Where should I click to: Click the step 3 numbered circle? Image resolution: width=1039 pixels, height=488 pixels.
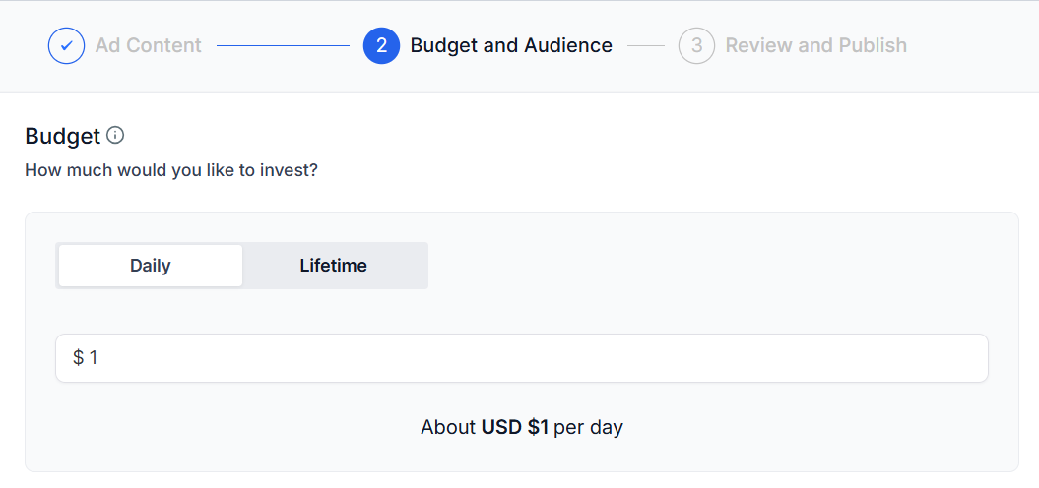pos(696,45)
